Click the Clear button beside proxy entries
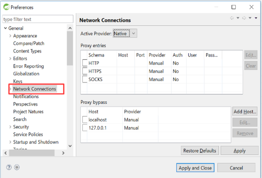 pyautogui.click(x=251, y=66)
